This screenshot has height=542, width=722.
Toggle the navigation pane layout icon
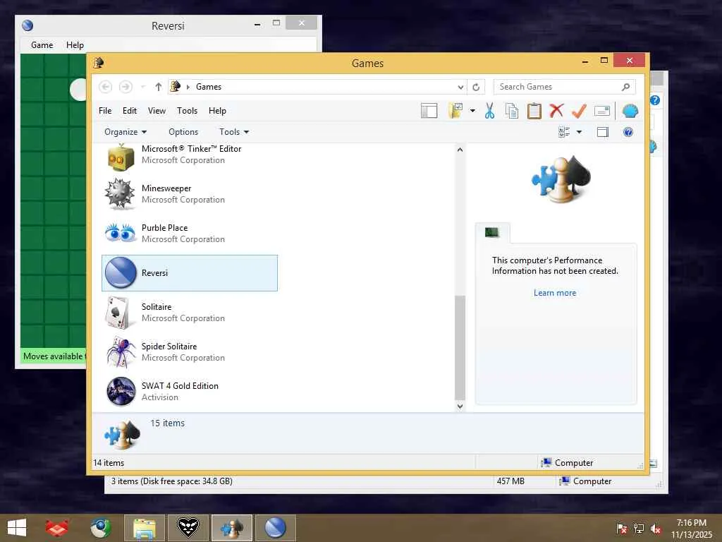429,111
